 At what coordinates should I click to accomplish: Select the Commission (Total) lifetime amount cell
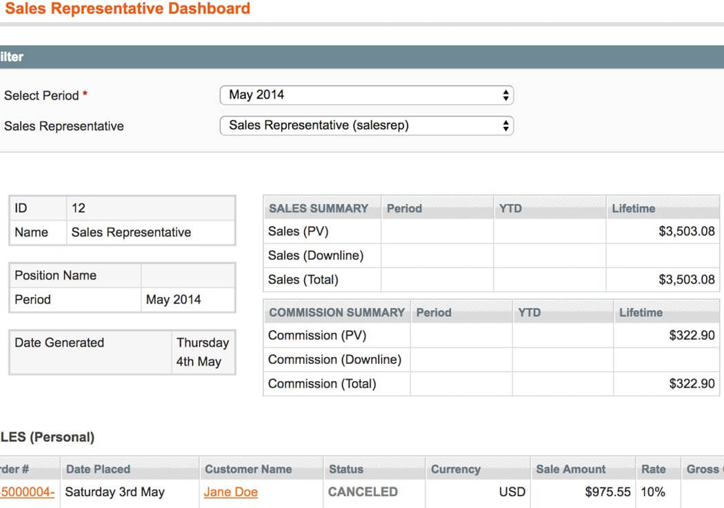[692, 384]
